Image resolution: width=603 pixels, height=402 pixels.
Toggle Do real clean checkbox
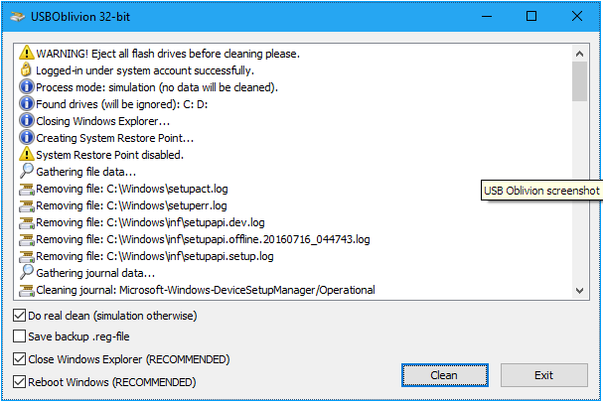[x=19, y=316]
